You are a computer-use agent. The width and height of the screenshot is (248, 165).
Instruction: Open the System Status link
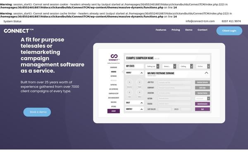(x=12, y=21)
